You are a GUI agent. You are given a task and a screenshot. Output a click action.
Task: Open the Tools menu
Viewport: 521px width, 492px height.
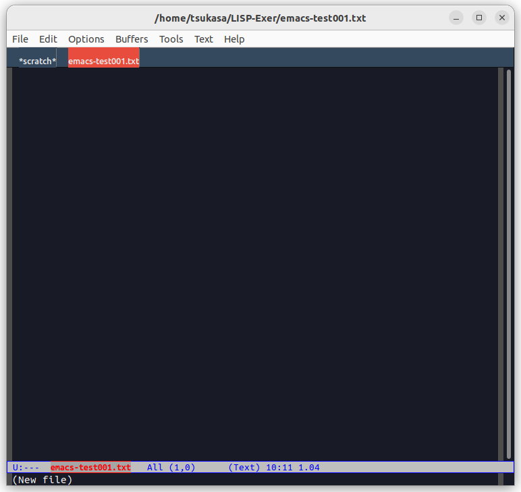171,39
